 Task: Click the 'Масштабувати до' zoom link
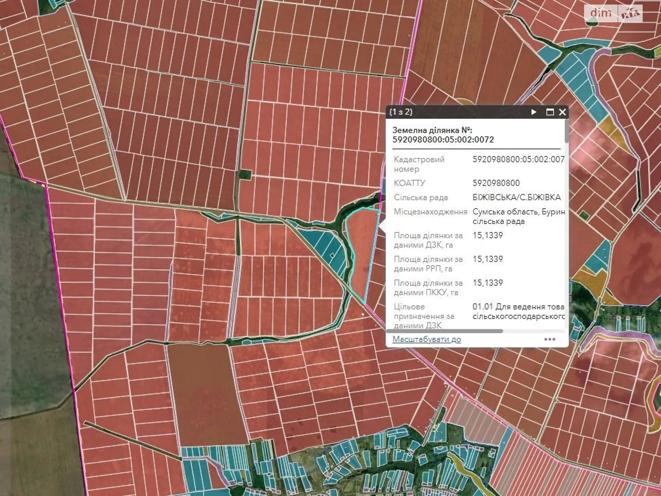426,339
